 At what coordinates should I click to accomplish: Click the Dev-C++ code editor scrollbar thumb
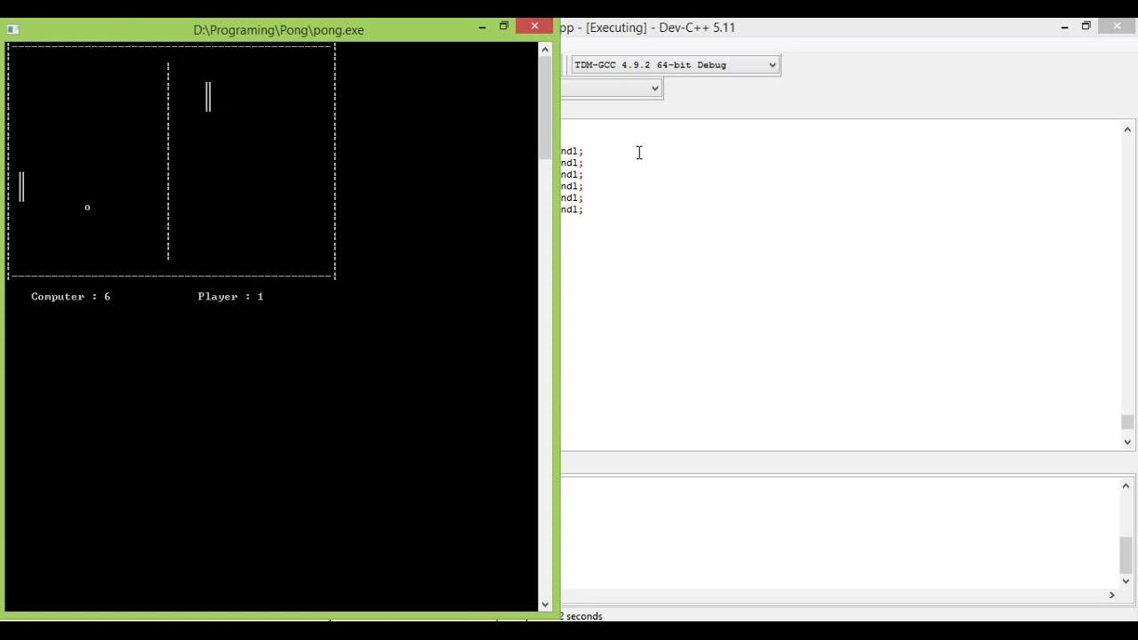coord(1127,422)
